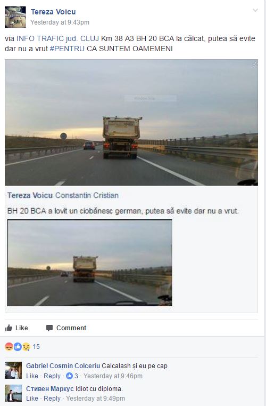Click the Comment speech bubble icon

[49, 328]
